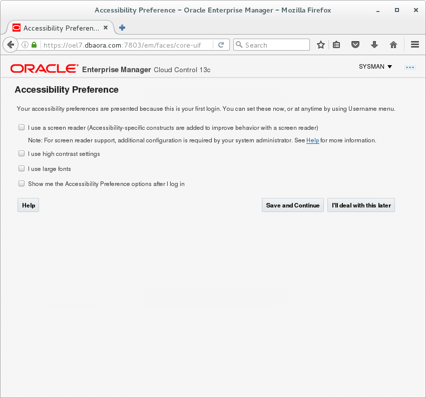Viewport: 426px width, 398px height.
Task: Open a new tab with plus icon
Action: coord(122,28)
